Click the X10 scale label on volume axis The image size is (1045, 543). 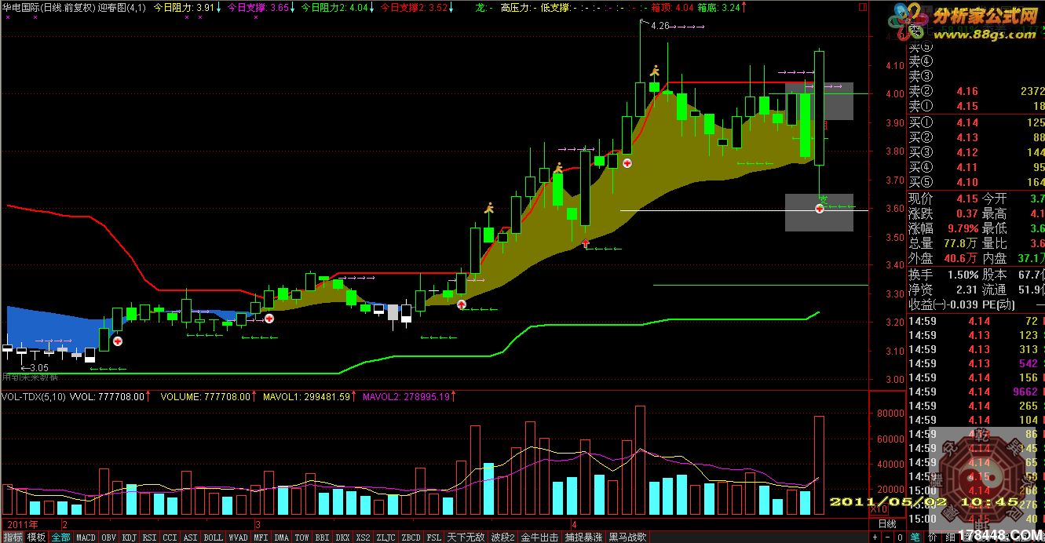point(879,510)
